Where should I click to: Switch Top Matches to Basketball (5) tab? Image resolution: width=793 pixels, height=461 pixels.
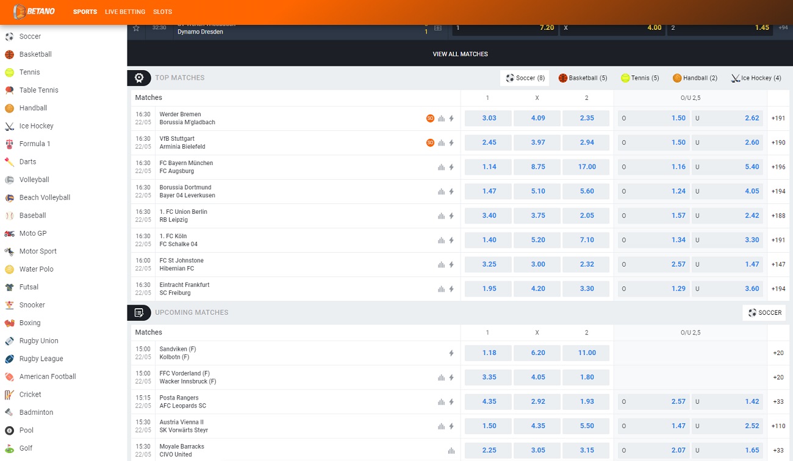click(583, 78)
